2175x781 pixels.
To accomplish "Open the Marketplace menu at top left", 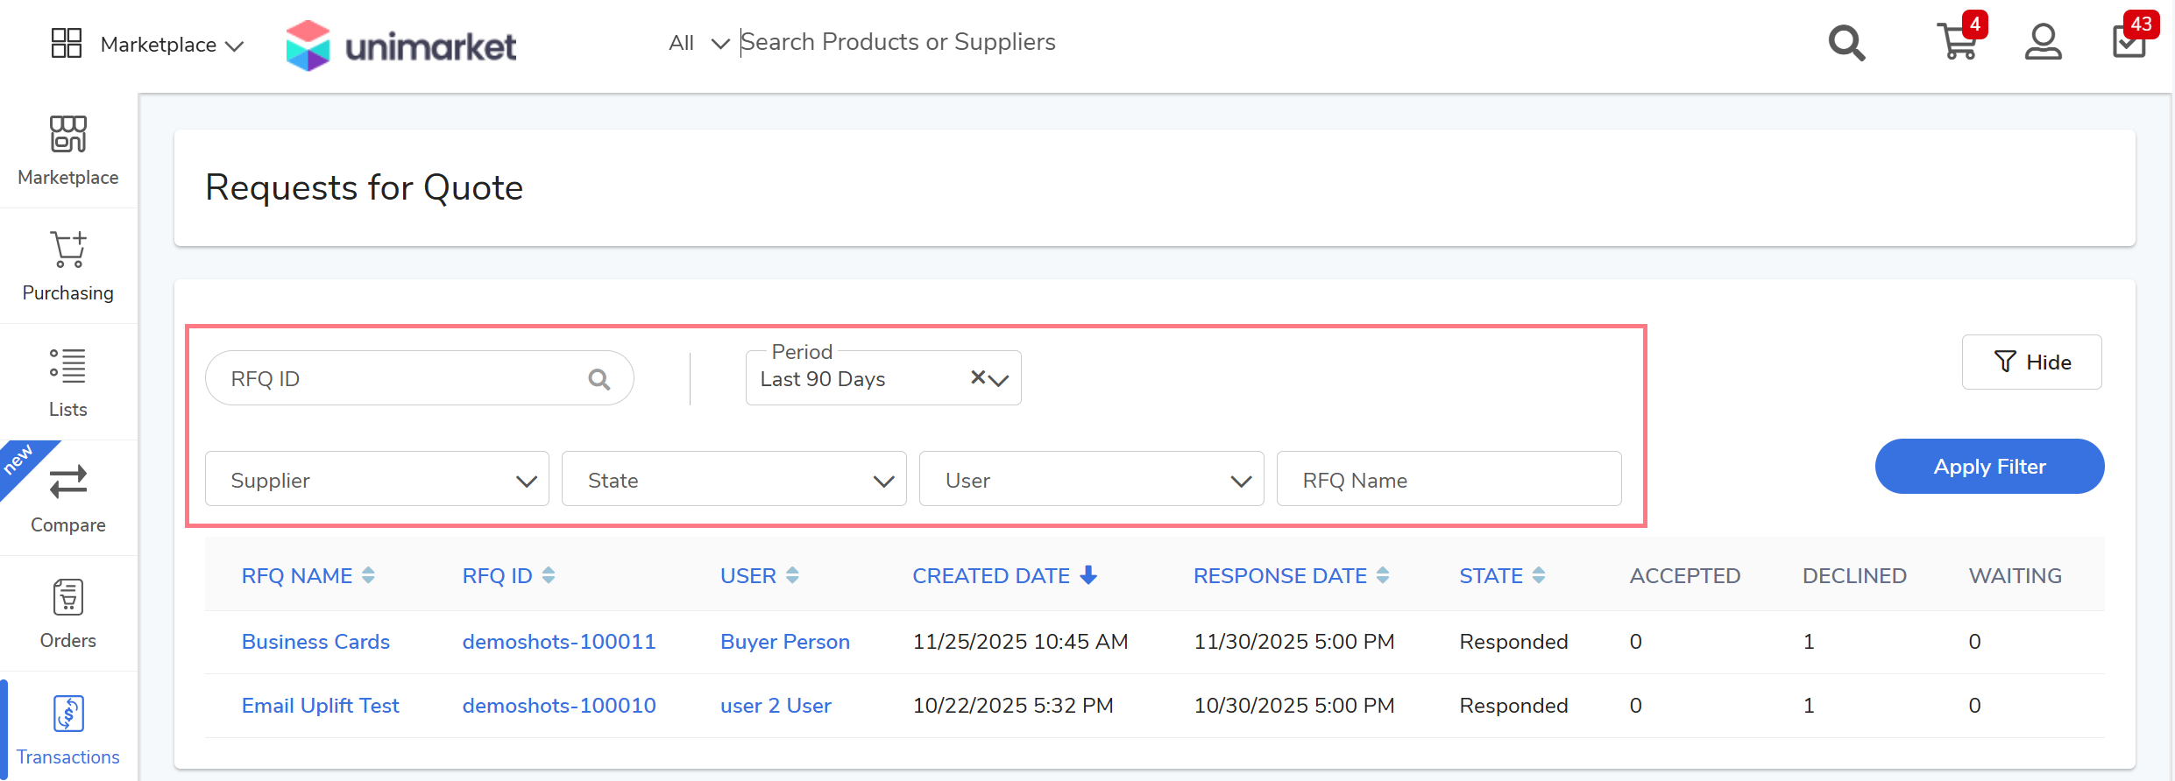I will tap(147, 44).
